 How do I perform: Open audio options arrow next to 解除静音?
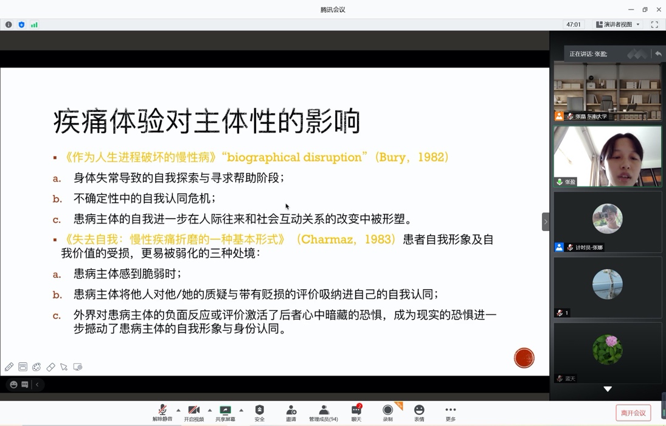tap(178, 410)
